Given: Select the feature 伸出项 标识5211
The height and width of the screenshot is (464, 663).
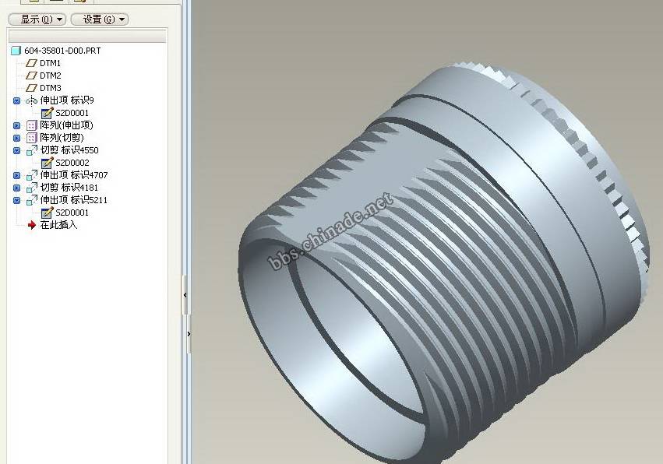Looking at the screenshot, I should pos(73,200).
